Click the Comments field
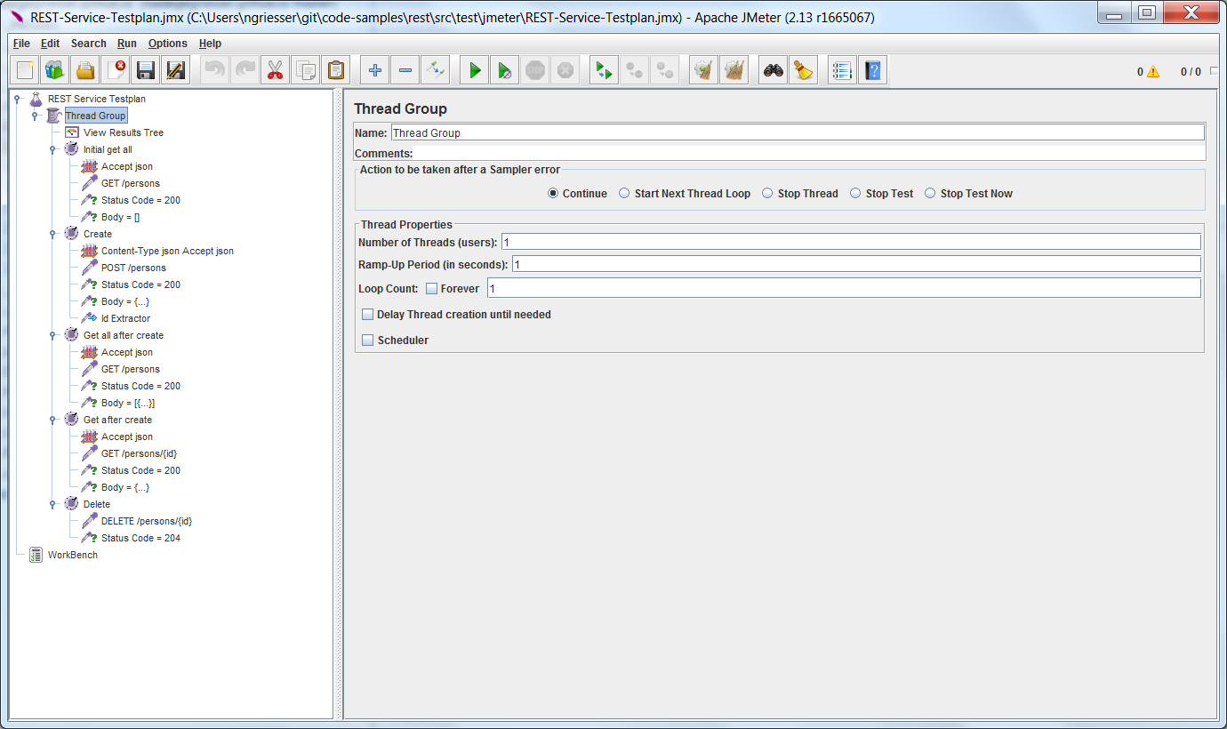This screenshot has width=1227, height=729. click(809, 153)
